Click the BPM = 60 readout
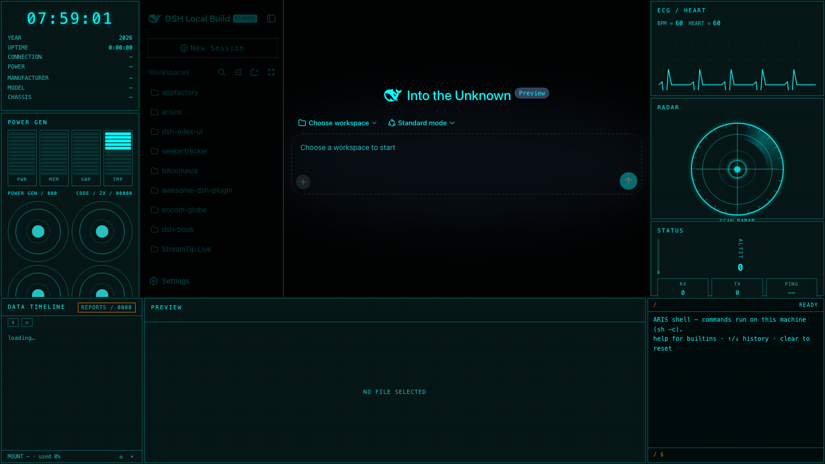The width and height of the screenshot is (825, 464). [x=670, y=23]
